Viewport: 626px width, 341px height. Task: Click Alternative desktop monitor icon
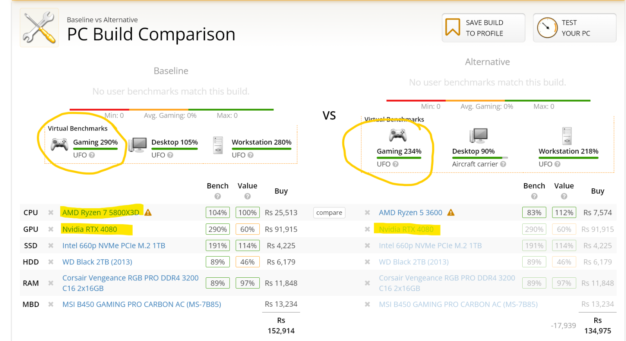(x=479, y=136)
